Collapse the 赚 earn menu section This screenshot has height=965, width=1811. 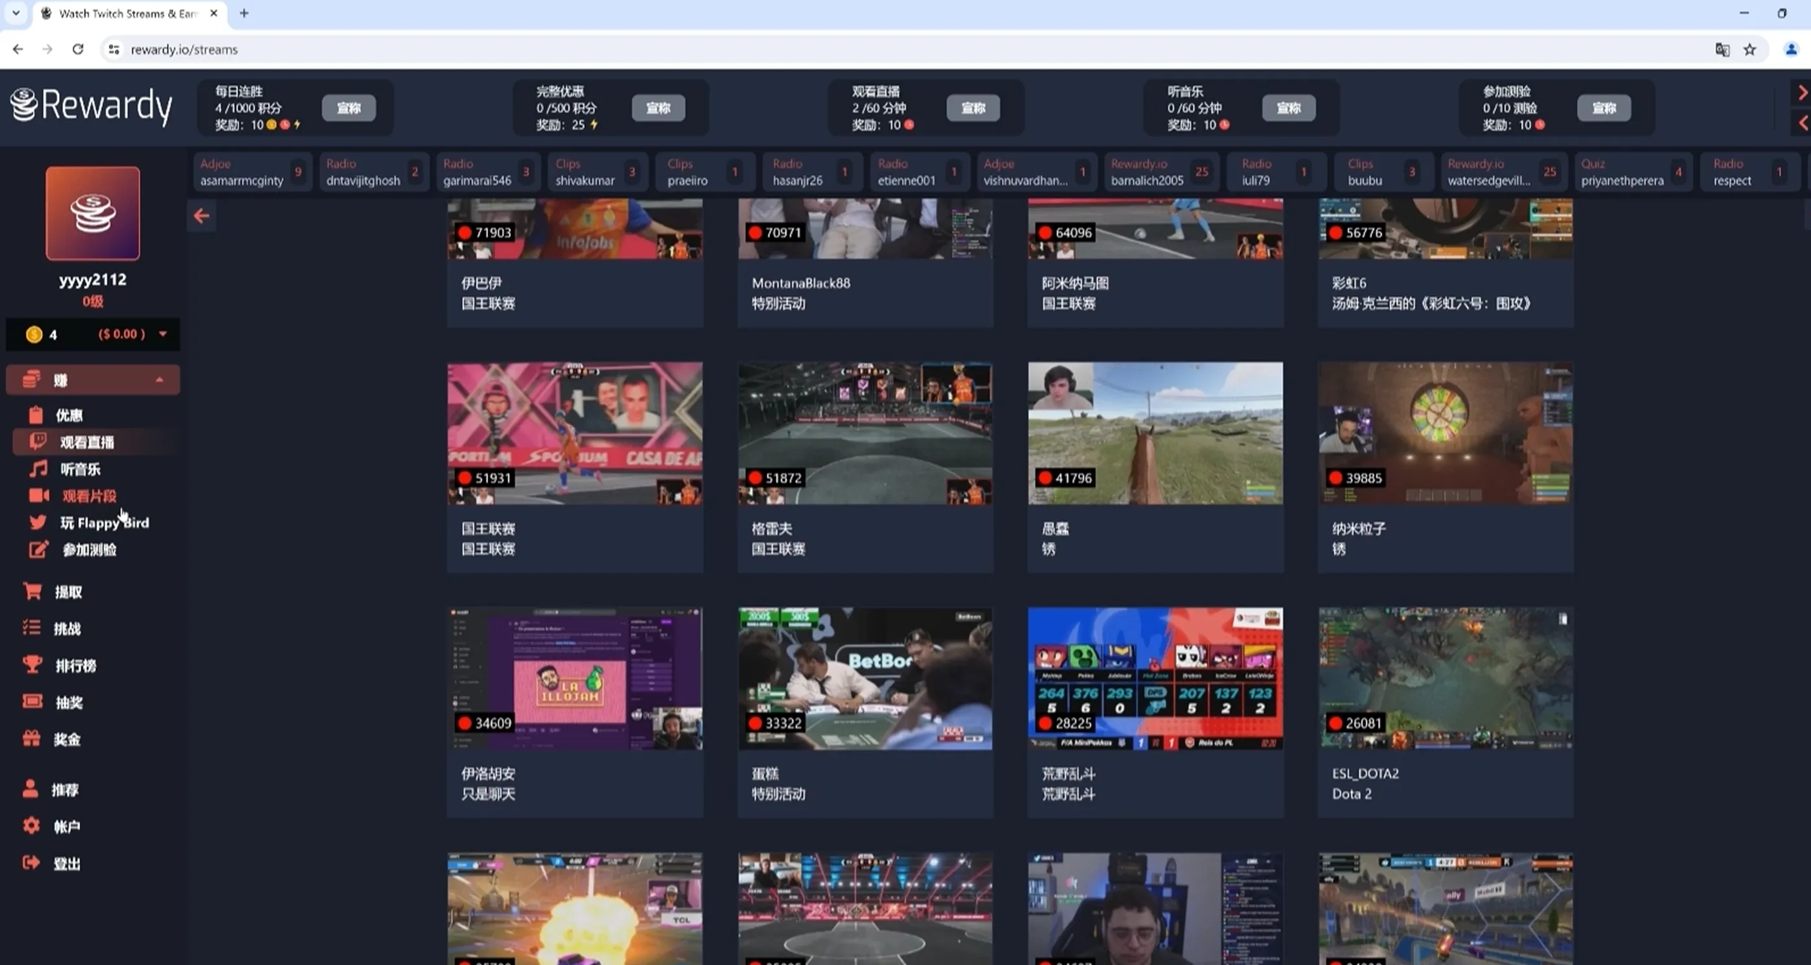point(160,380)
